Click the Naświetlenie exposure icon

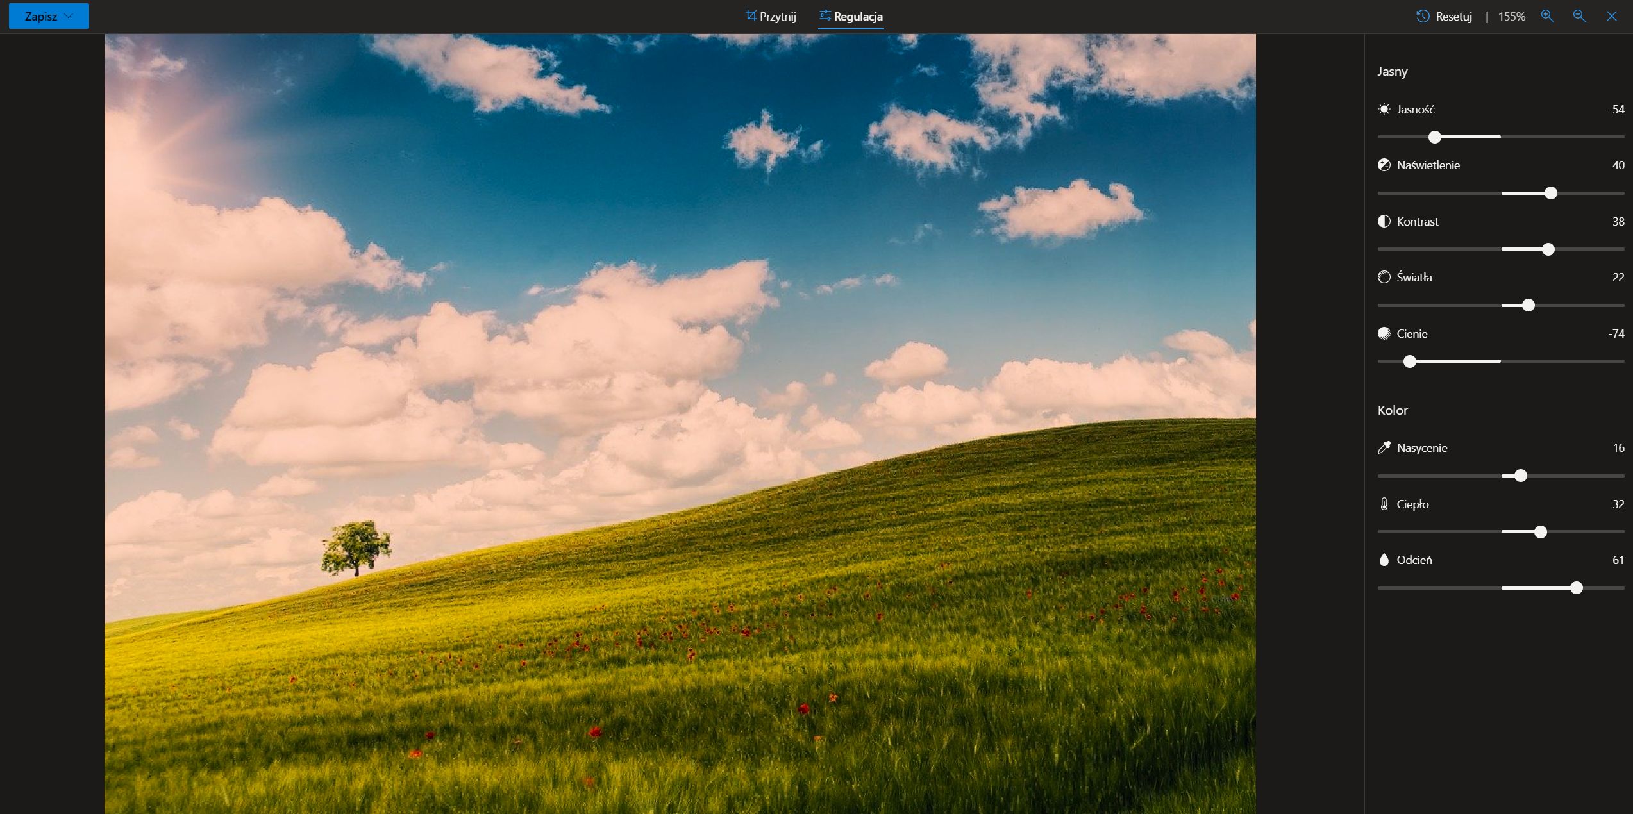click(x=1384, y=165)
